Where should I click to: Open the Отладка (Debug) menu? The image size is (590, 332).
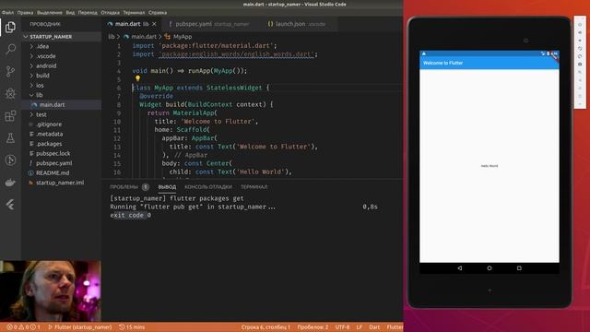click(x=111, y=12)
